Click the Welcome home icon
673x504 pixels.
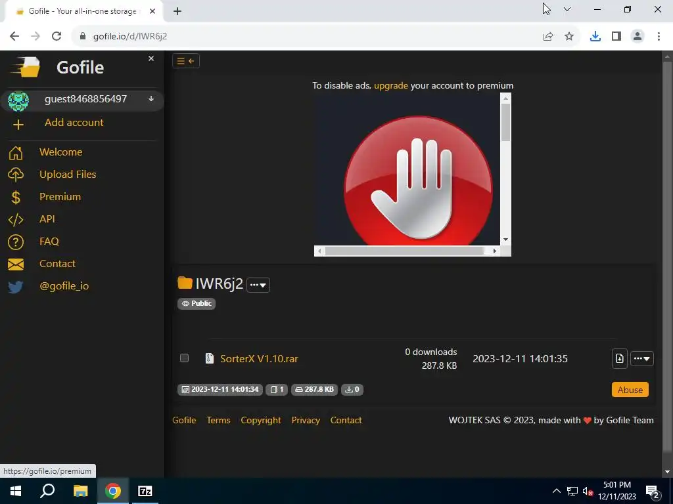(x=16, y=152)
